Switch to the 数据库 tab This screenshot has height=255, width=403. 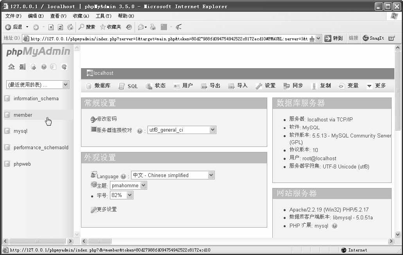click(x=99, y=86)
